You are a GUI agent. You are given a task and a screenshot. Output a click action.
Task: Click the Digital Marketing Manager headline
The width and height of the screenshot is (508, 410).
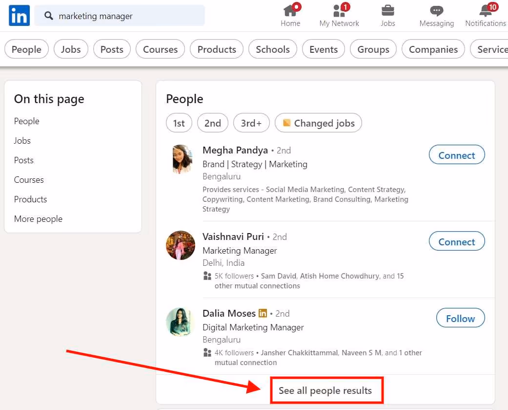pos(253,327)
